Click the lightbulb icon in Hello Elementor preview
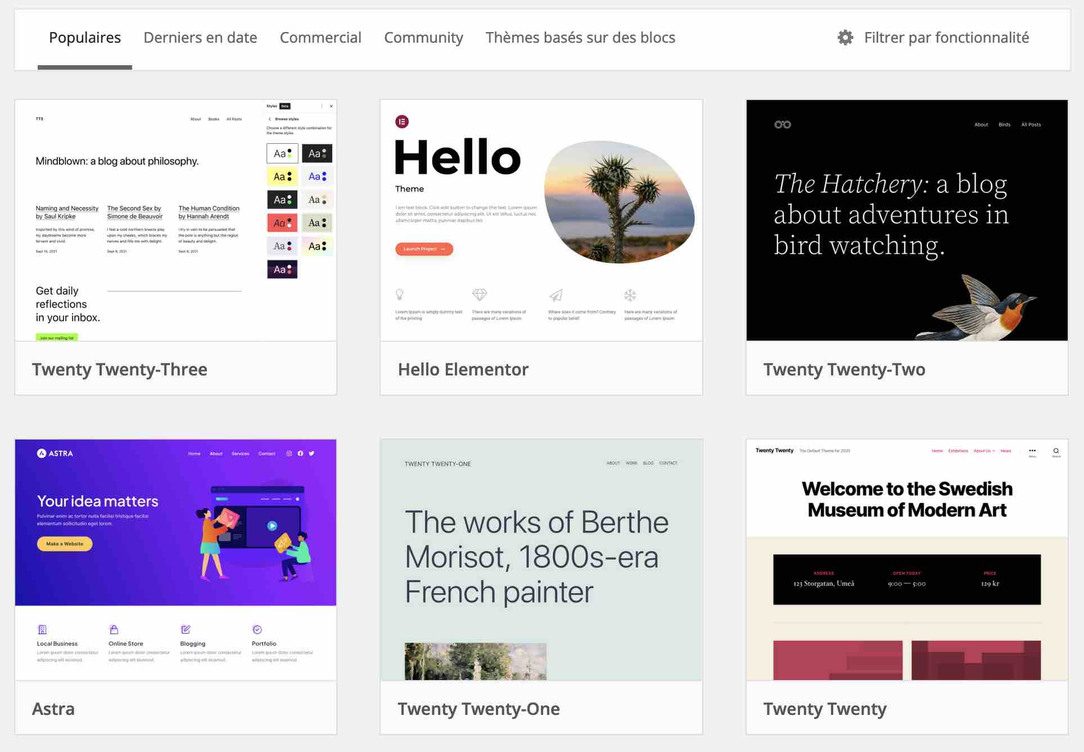 (400, 295)
